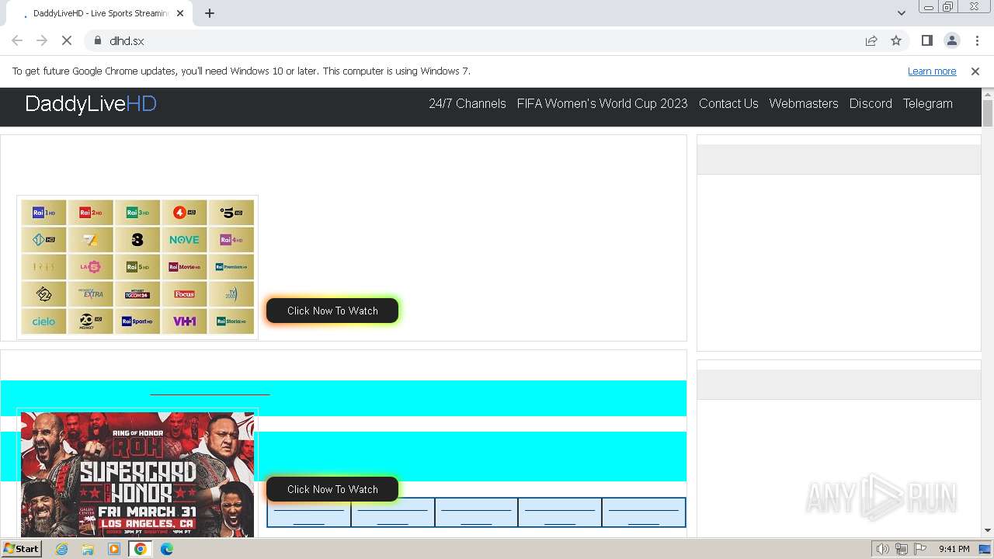Viewport: 994px width, 559px height.
Task: Open FIFA Women's World Cup 2023 page
Action: [x=603, y=103]
